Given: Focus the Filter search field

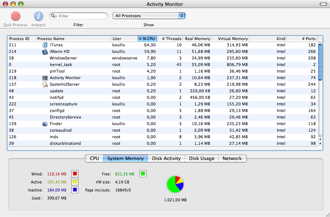Looking at the screenshot, I should point(79,16).
